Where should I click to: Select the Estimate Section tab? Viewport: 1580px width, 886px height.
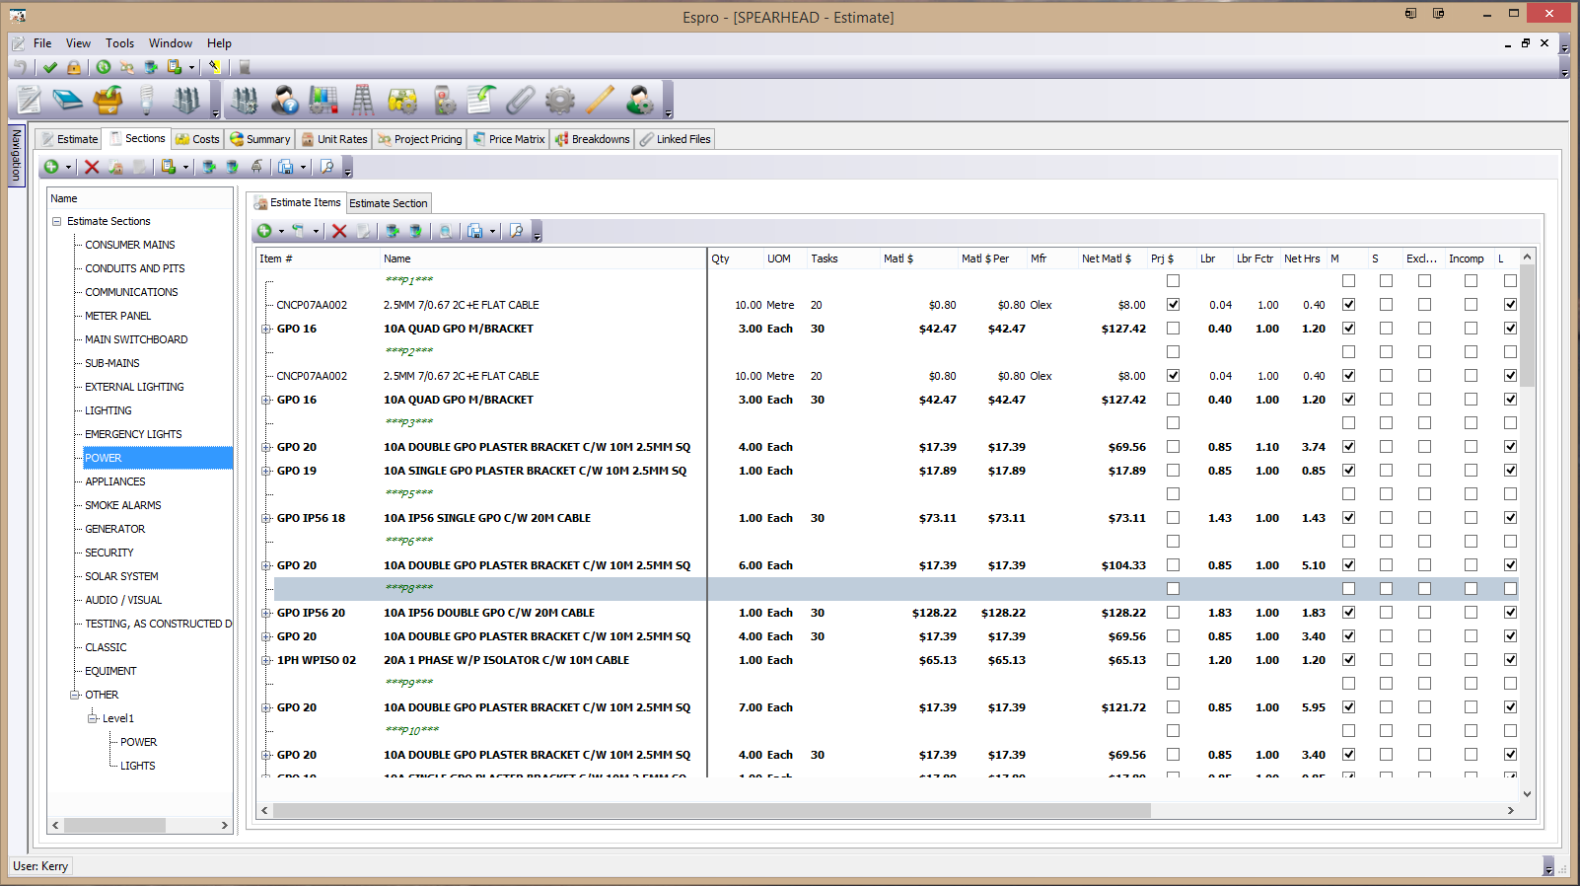389,203
